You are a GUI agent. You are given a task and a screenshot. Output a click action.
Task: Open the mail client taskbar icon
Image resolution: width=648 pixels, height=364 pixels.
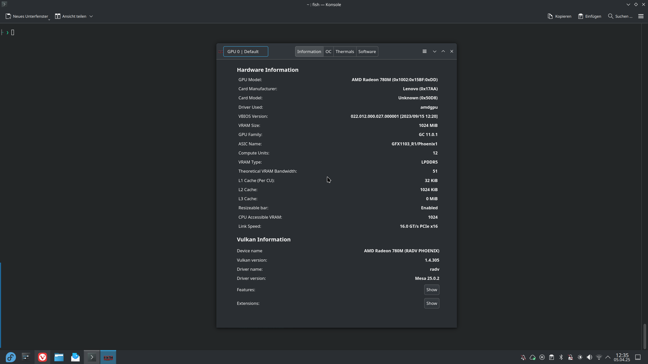tap(75, 357)
